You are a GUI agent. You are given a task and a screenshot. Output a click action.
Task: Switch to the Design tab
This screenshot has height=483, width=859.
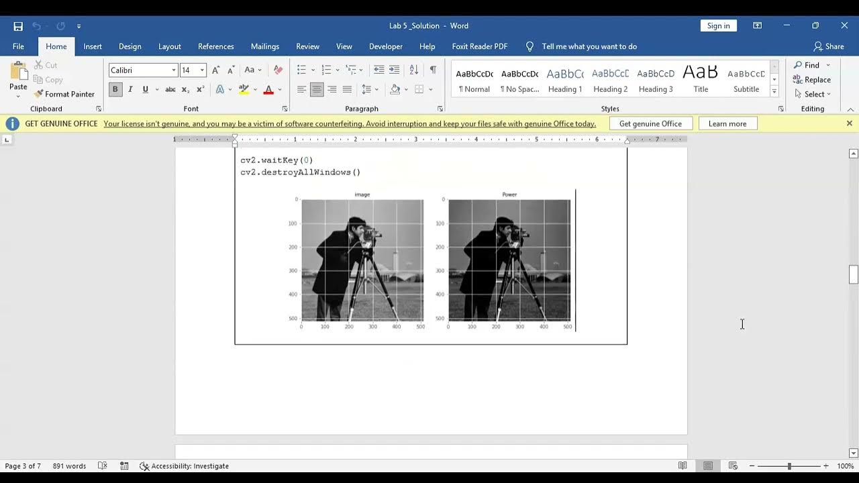coord(130,46)
